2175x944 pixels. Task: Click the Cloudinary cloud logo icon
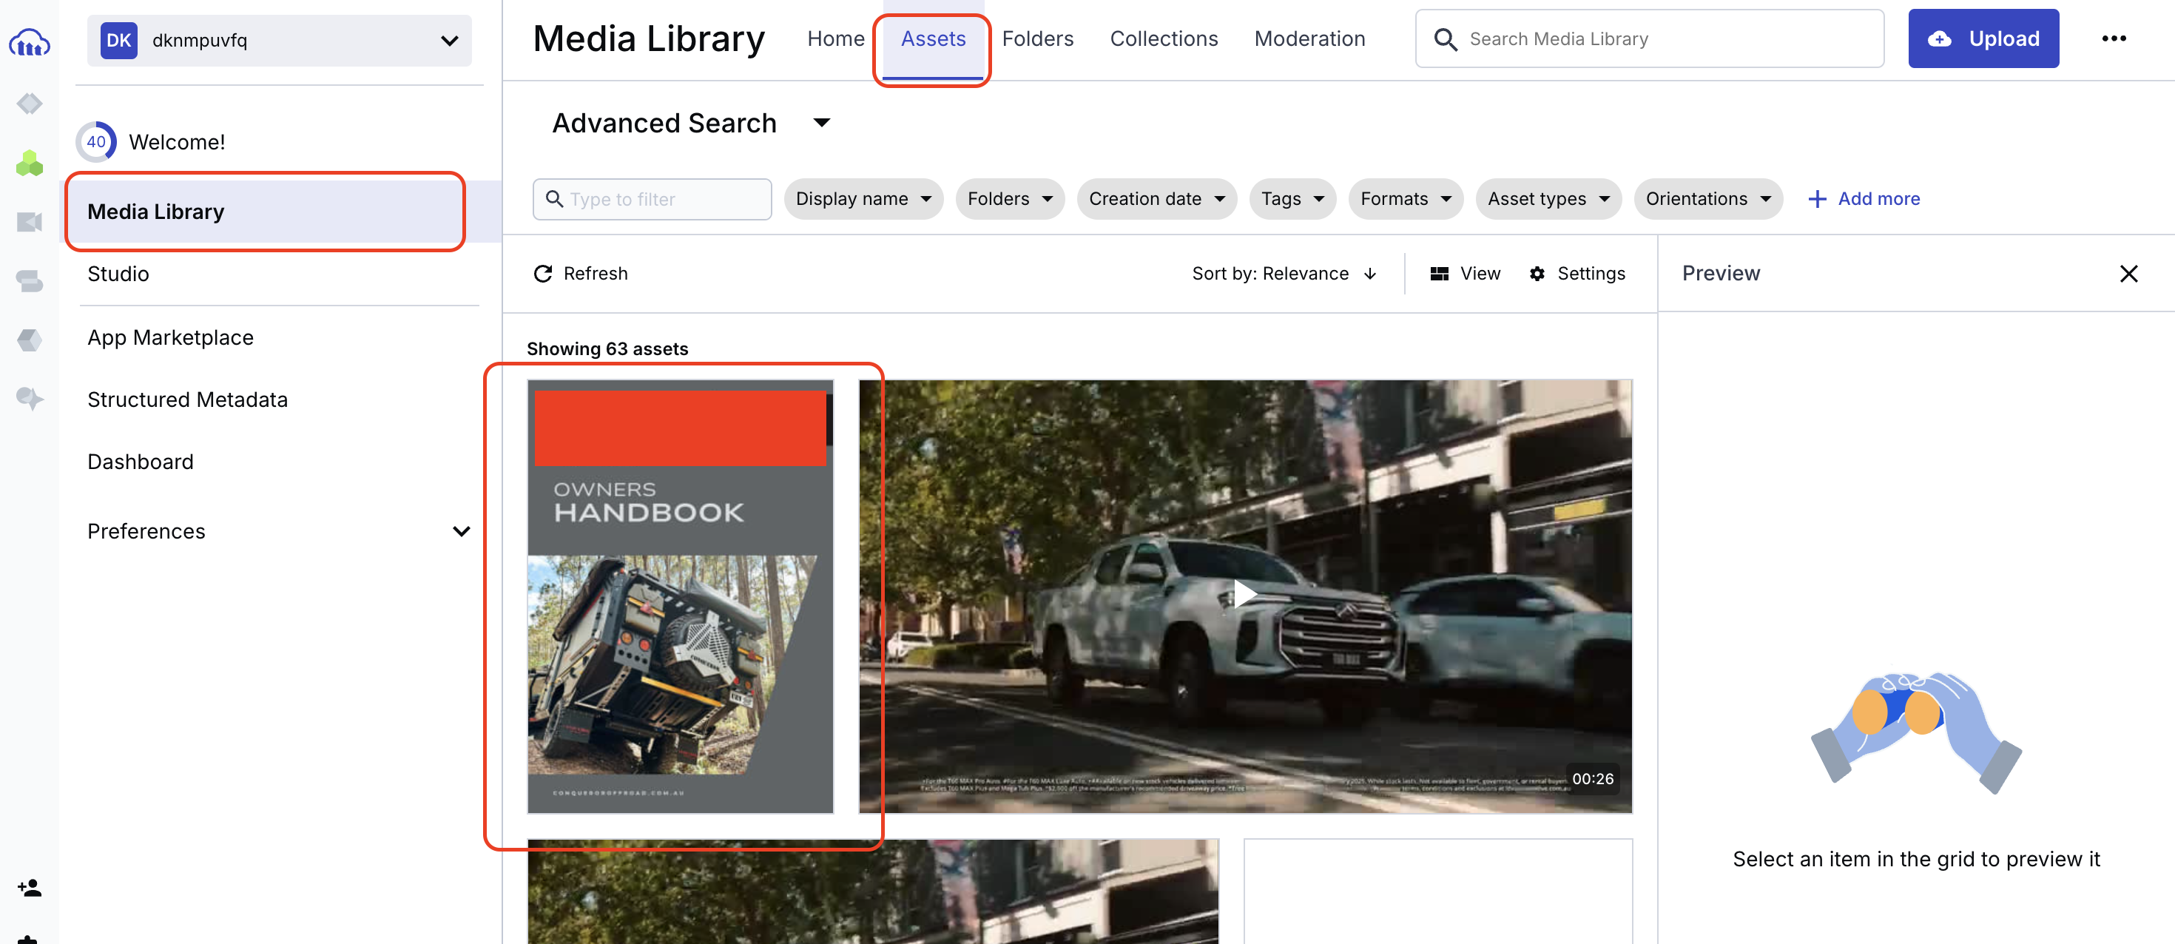[x=30, y=42]
